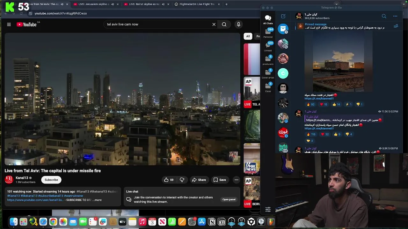The width and height of the screenshot is (408, 229).
Task: Open FL Studio from the dock
Action: point(271,222)
